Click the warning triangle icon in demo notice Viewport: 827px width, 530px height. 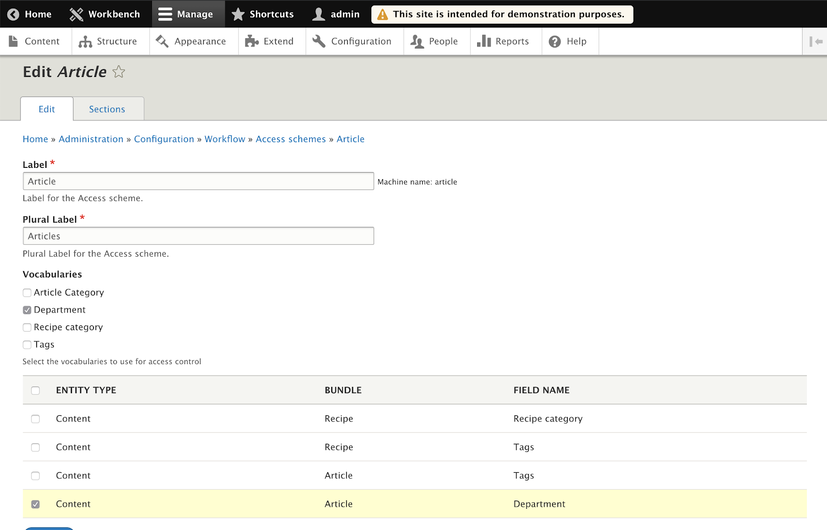(x=382, y=14)
